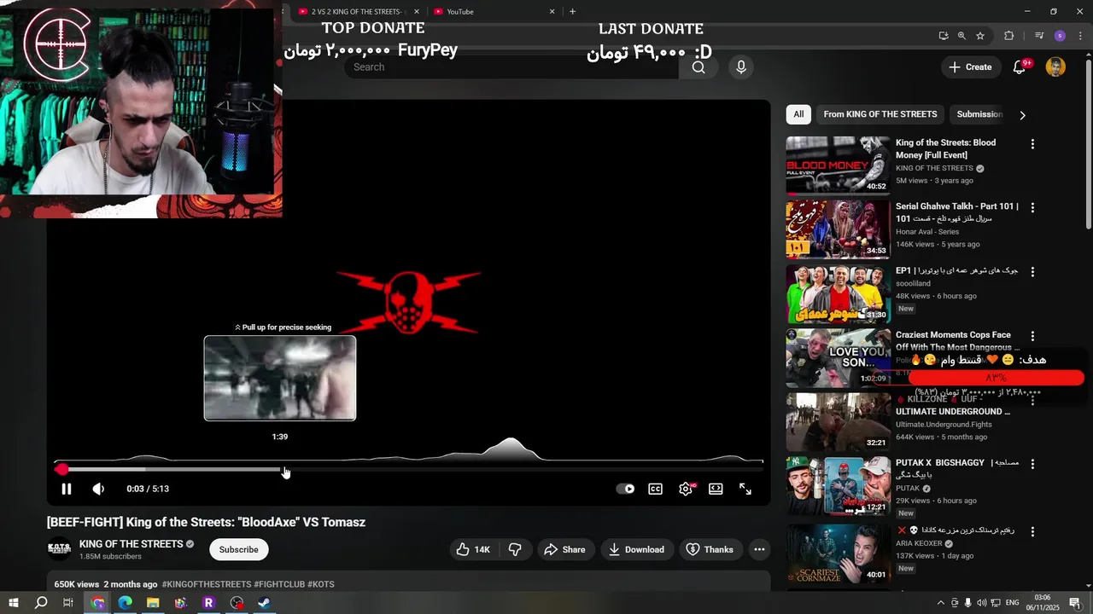Open options for Blood Money video
1093x614 pixels.
[1032, 144]
